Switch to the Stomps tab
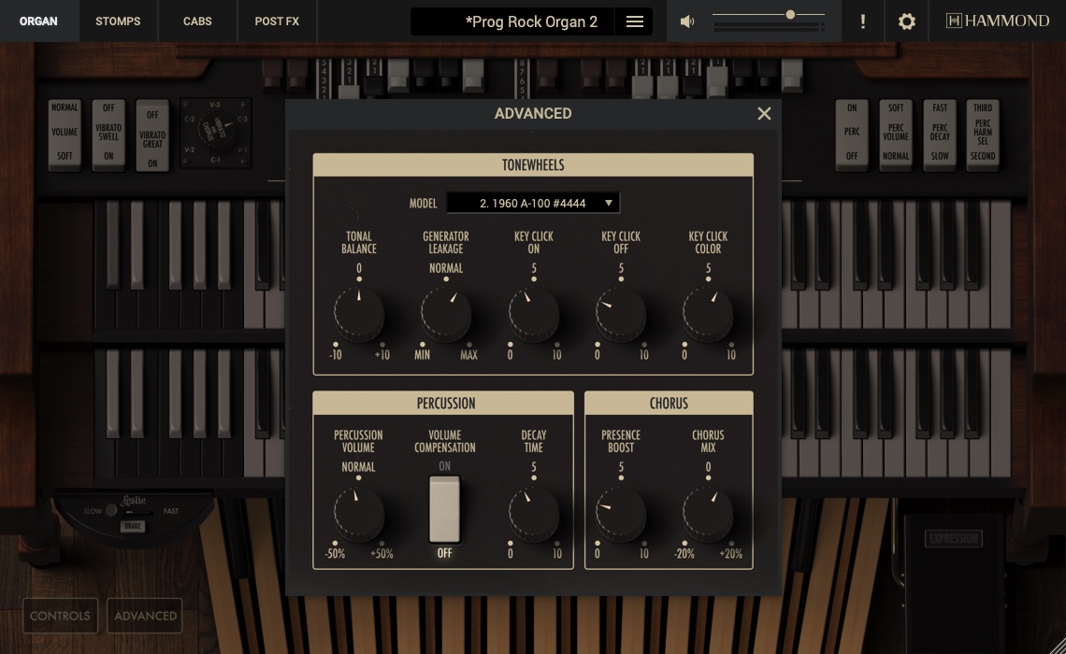This screenshot has width=1066, height=654. [119, 21]
